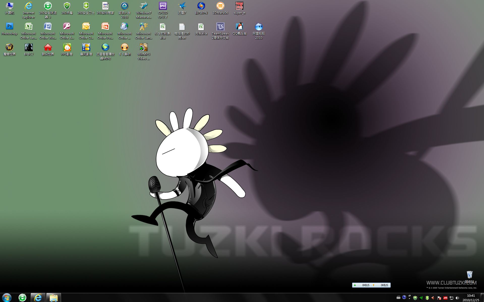Open 360安全浏览器 3 desktop shortcut
This screenshot has width=484, height=302.
48,10
